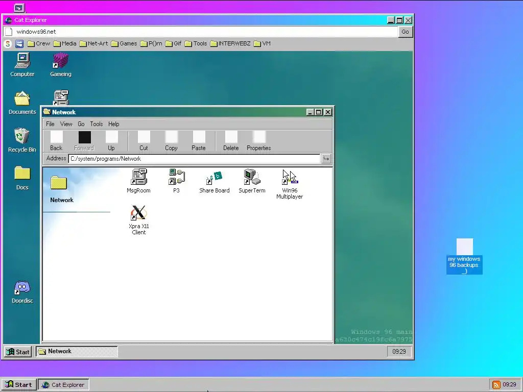Viewport: 523px width, 392px height.
Task: Click the RSS feed tray icon
Action: pyautogui.click(x=496, y=385)
